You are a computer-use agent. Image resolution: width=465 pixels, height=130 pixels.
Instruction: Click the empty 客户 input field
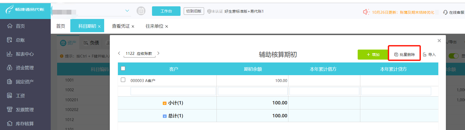173,91
